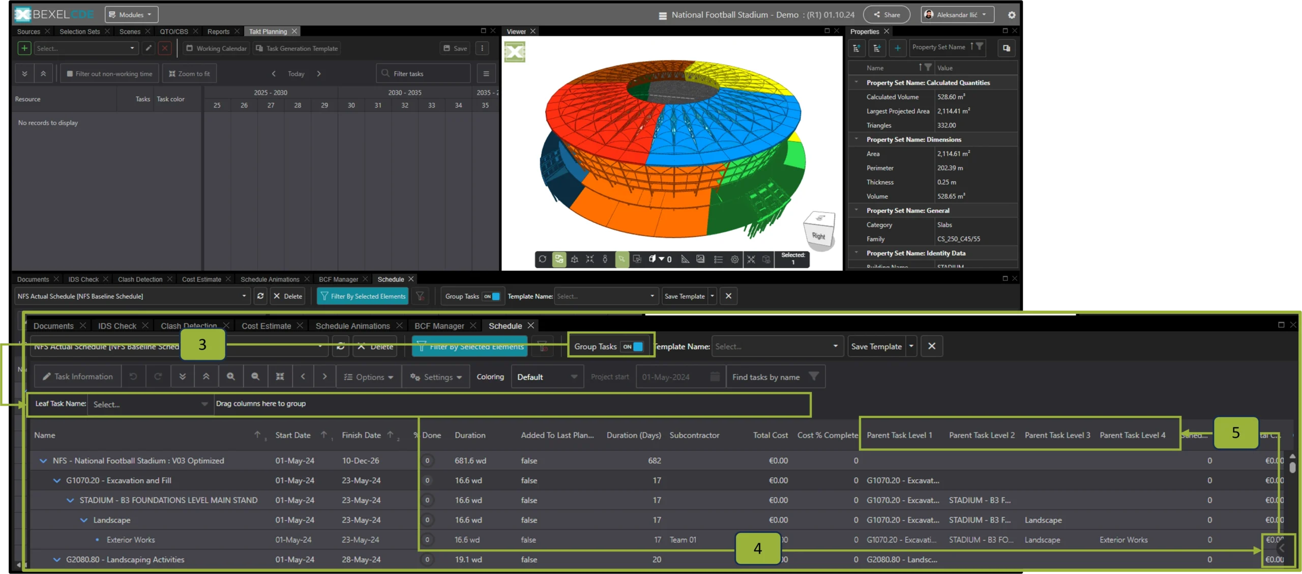The image size is (1302, 574).
Task: Click the Share button
Action: click(x=886, y=15)
